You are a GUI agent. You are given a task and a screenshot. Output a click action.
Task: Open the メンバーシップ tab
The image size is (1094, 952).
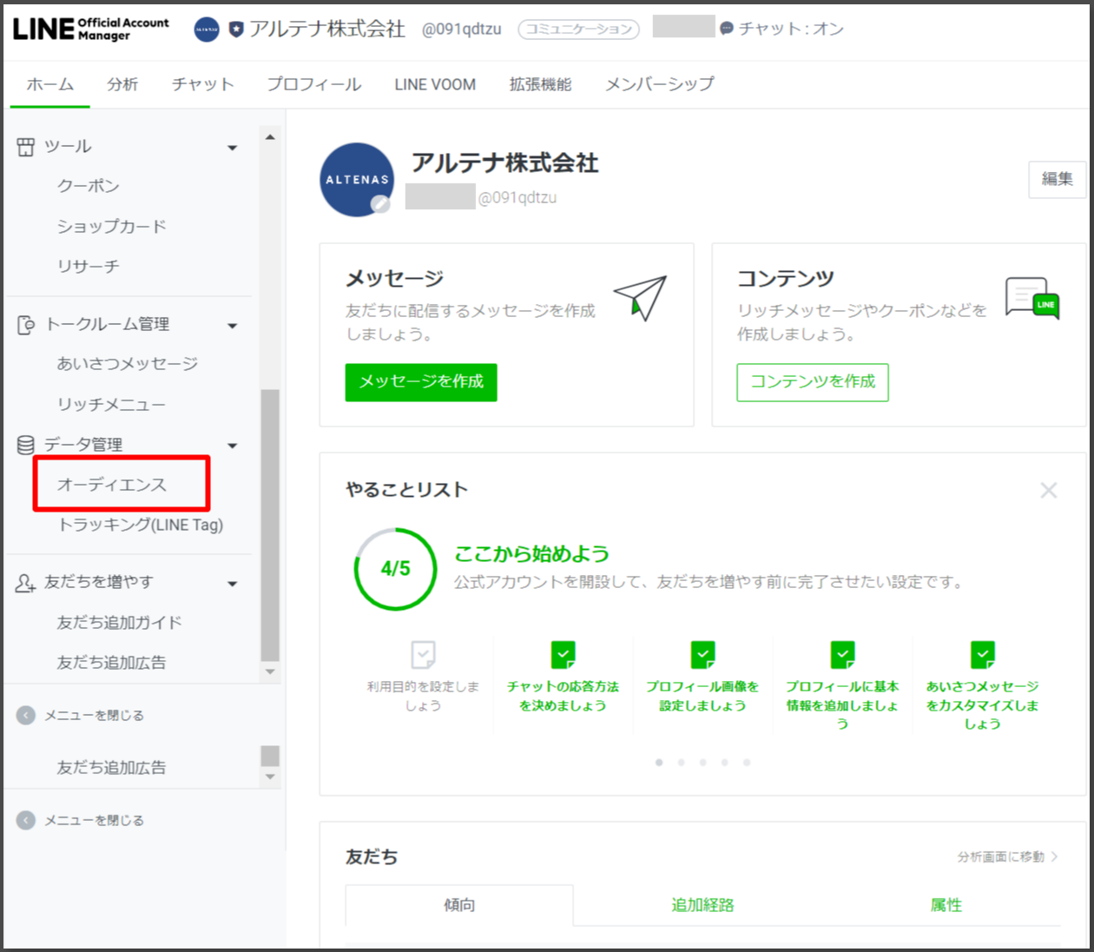660,84
